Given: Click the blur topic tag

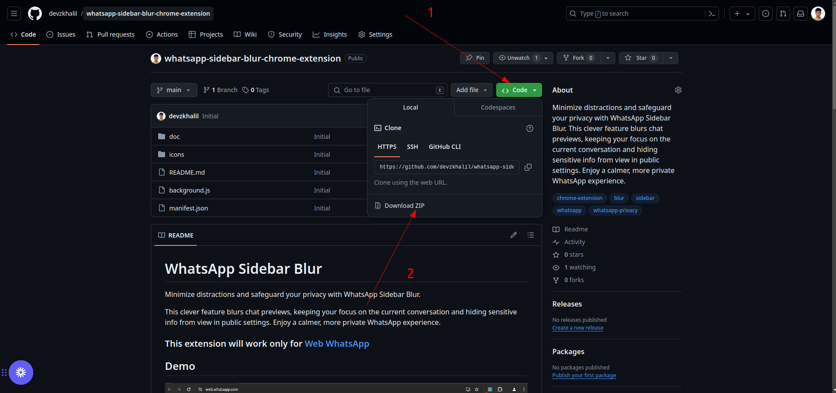Looking at the screenshot, I should tap(618, 198).
